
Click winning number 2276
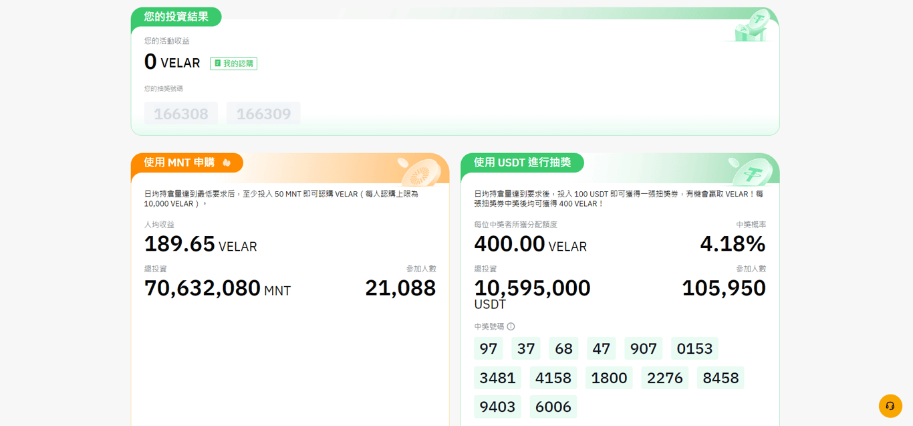pos(665,378)
